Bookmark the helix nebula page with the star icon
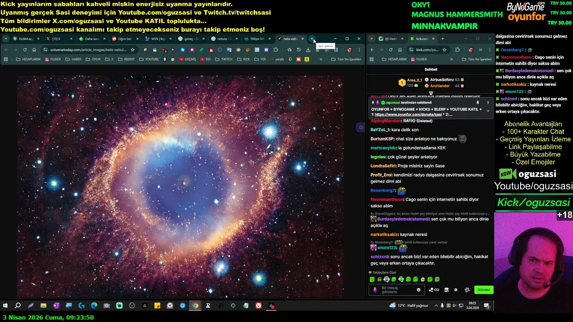Image resolution: width=573 pixels, height=322 pixels. [133, 50]
